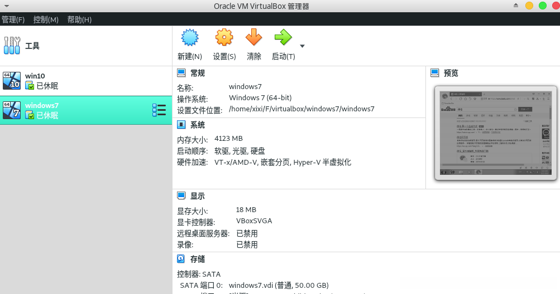This screenshot has height=294, width=560.
Task: Click the video memory 18 MB value
Action: (x=246, y=210)
